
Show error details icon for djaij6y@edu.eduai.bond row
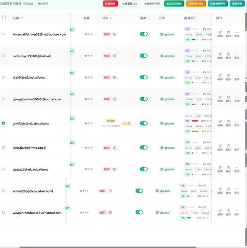pos(115,77)
